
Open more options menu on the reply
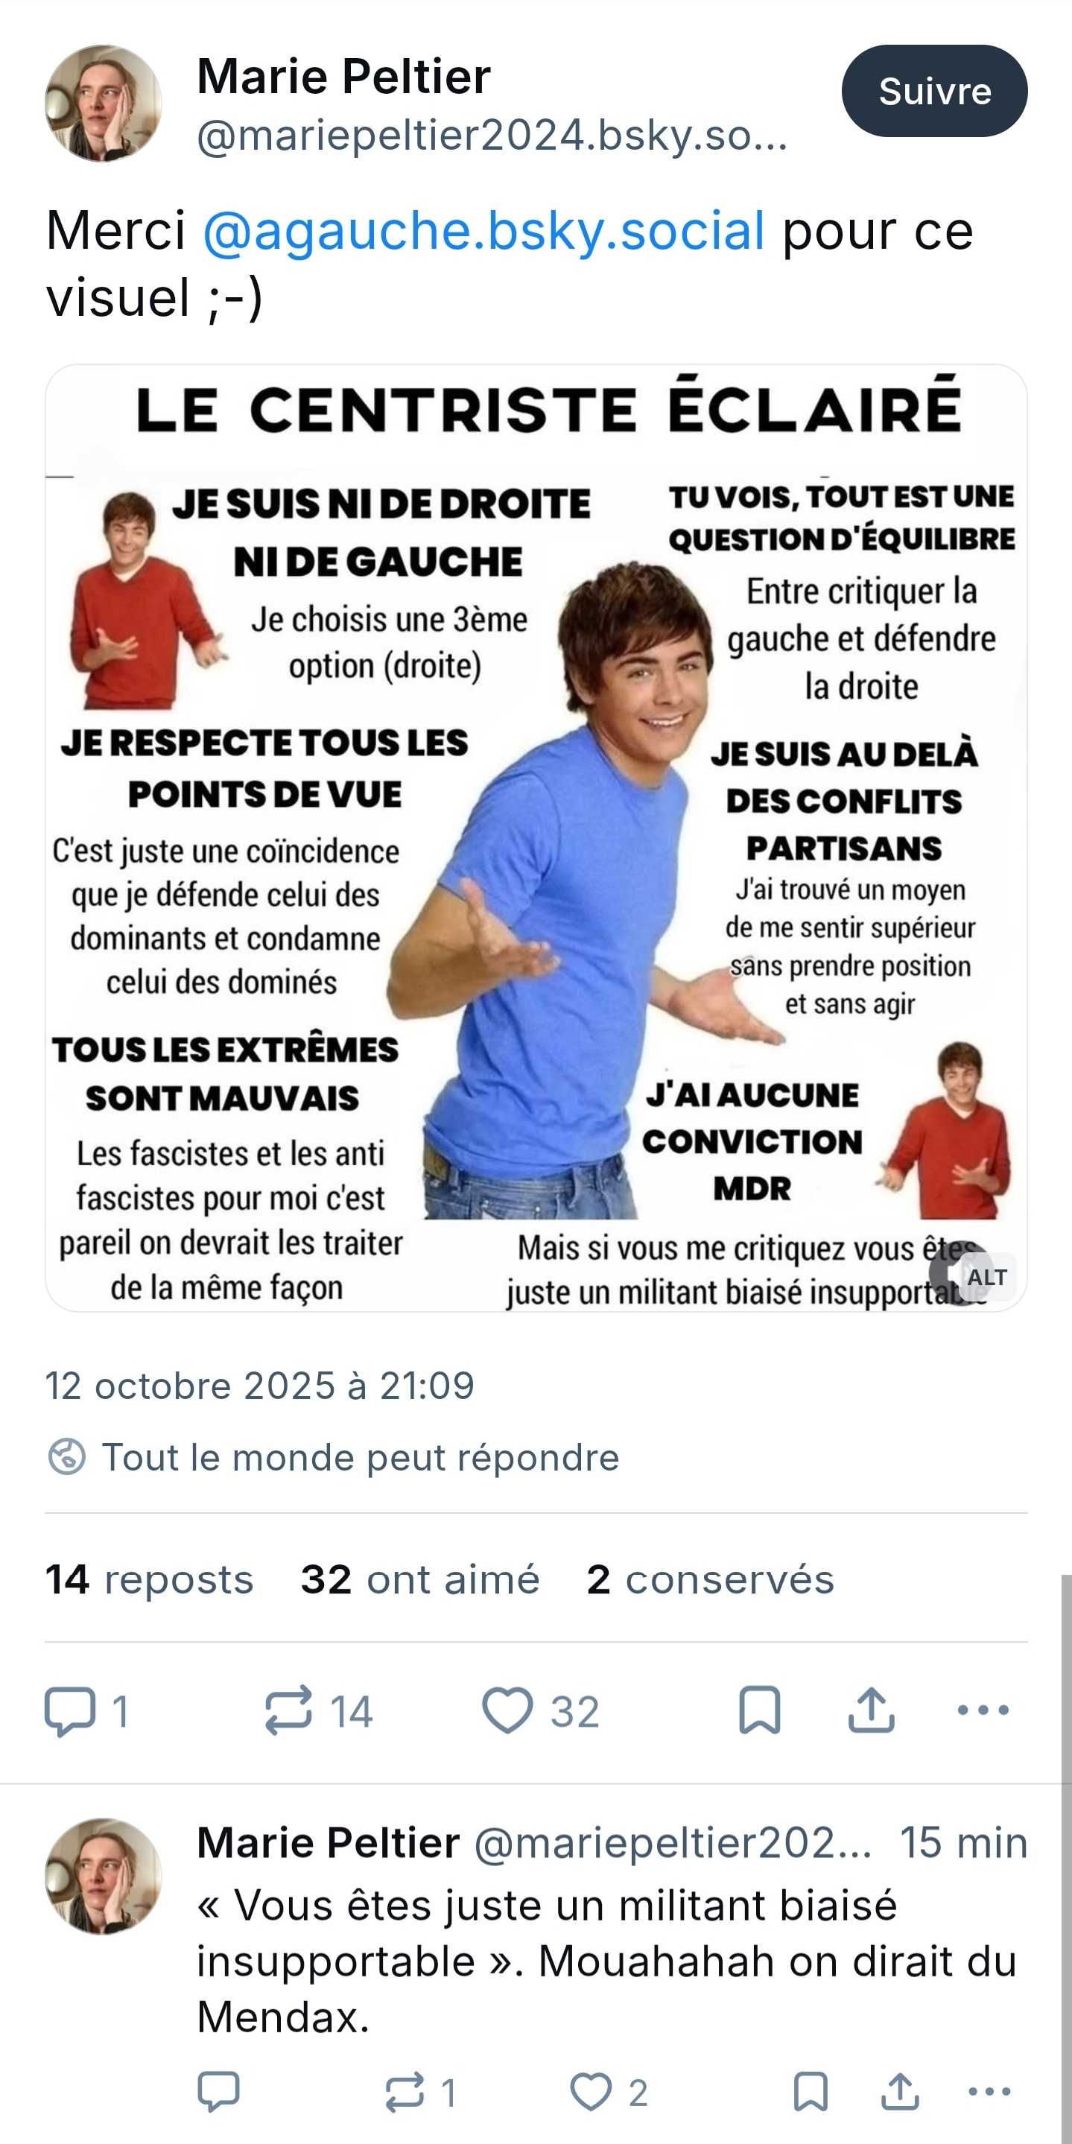(x=989, y=2092)
